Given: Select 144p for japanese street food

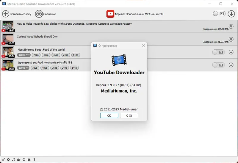Looking at the screenshot, I should pyautogui.click(x=74, y=68).
